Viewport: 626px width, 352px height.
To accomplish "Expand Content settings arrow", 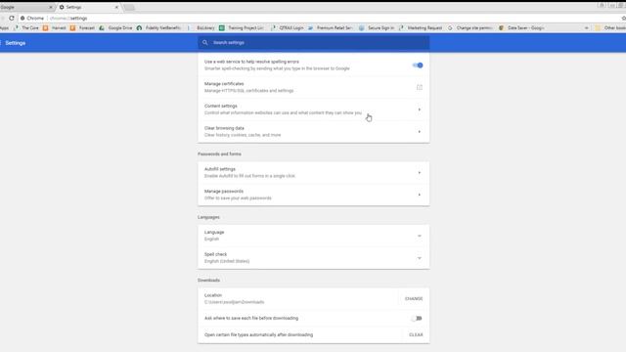I will 420,110.
